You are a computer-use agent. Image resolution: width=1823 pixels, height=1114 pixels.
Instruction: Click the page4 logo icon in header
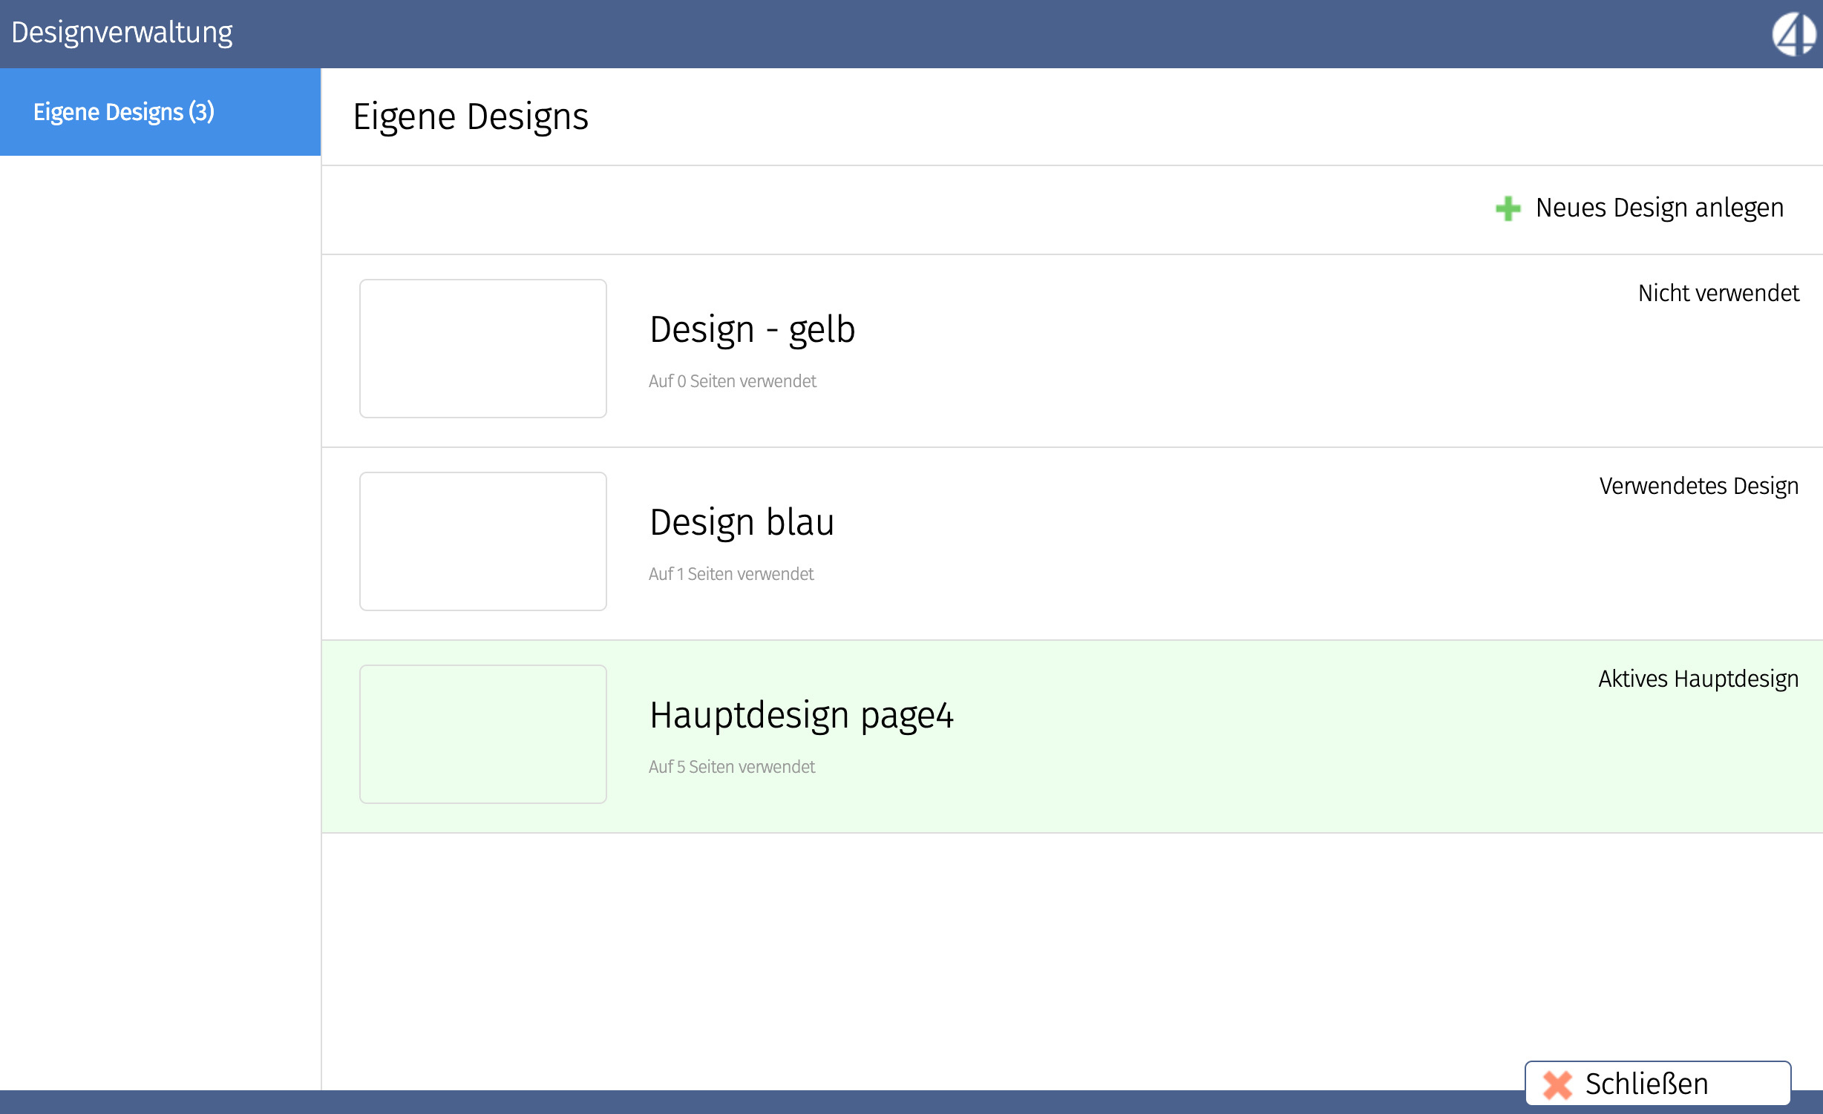[x=1793, y=34]
